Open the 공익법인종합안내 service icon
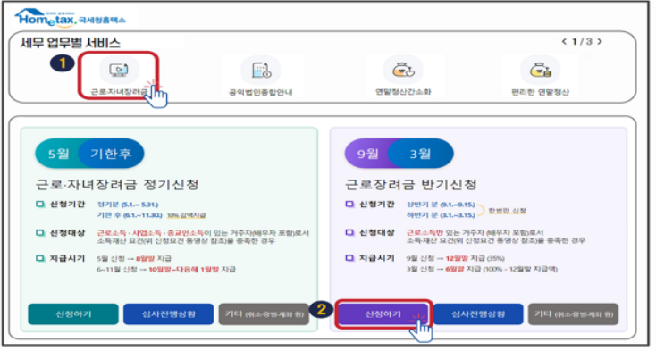Screen dimensions: 656x351 tap(261, 76)
